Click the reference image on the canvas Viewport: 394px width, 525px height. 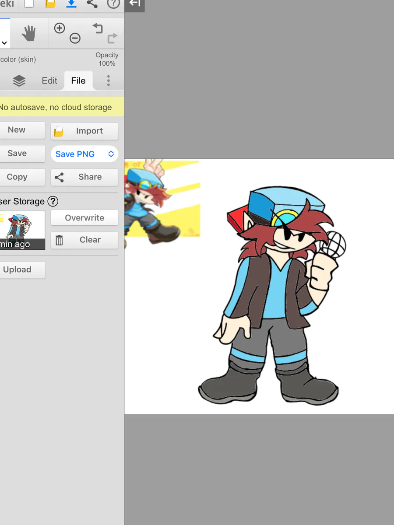click(162, 202)
